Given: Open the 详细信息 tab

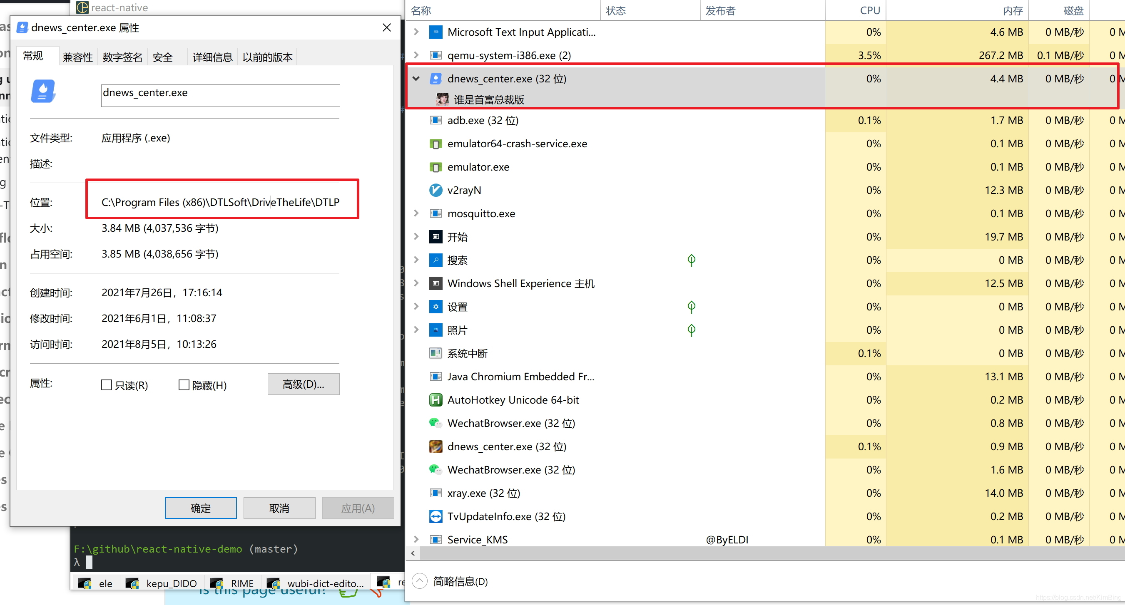Looking at the screenshot, I should 212,57.
